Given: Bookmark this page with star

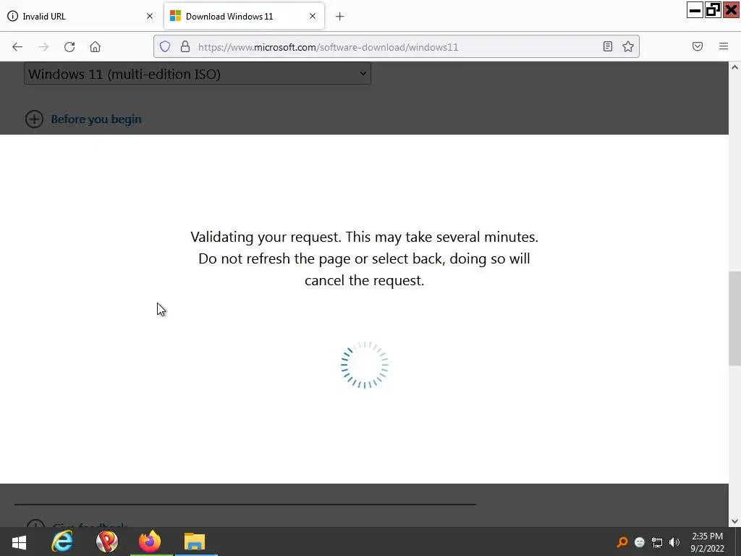Looking at the screenshot, I should point(628,46).
